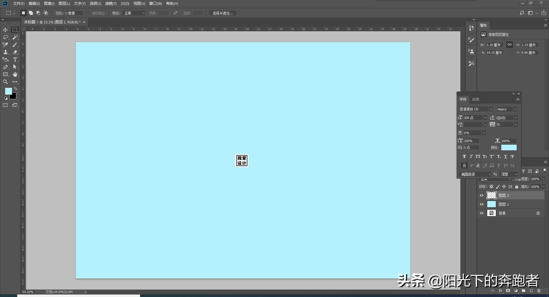The height and width of the screenshot is (297, 549).
Task: Open the foreground color swatch
Action: coord(8,91)
